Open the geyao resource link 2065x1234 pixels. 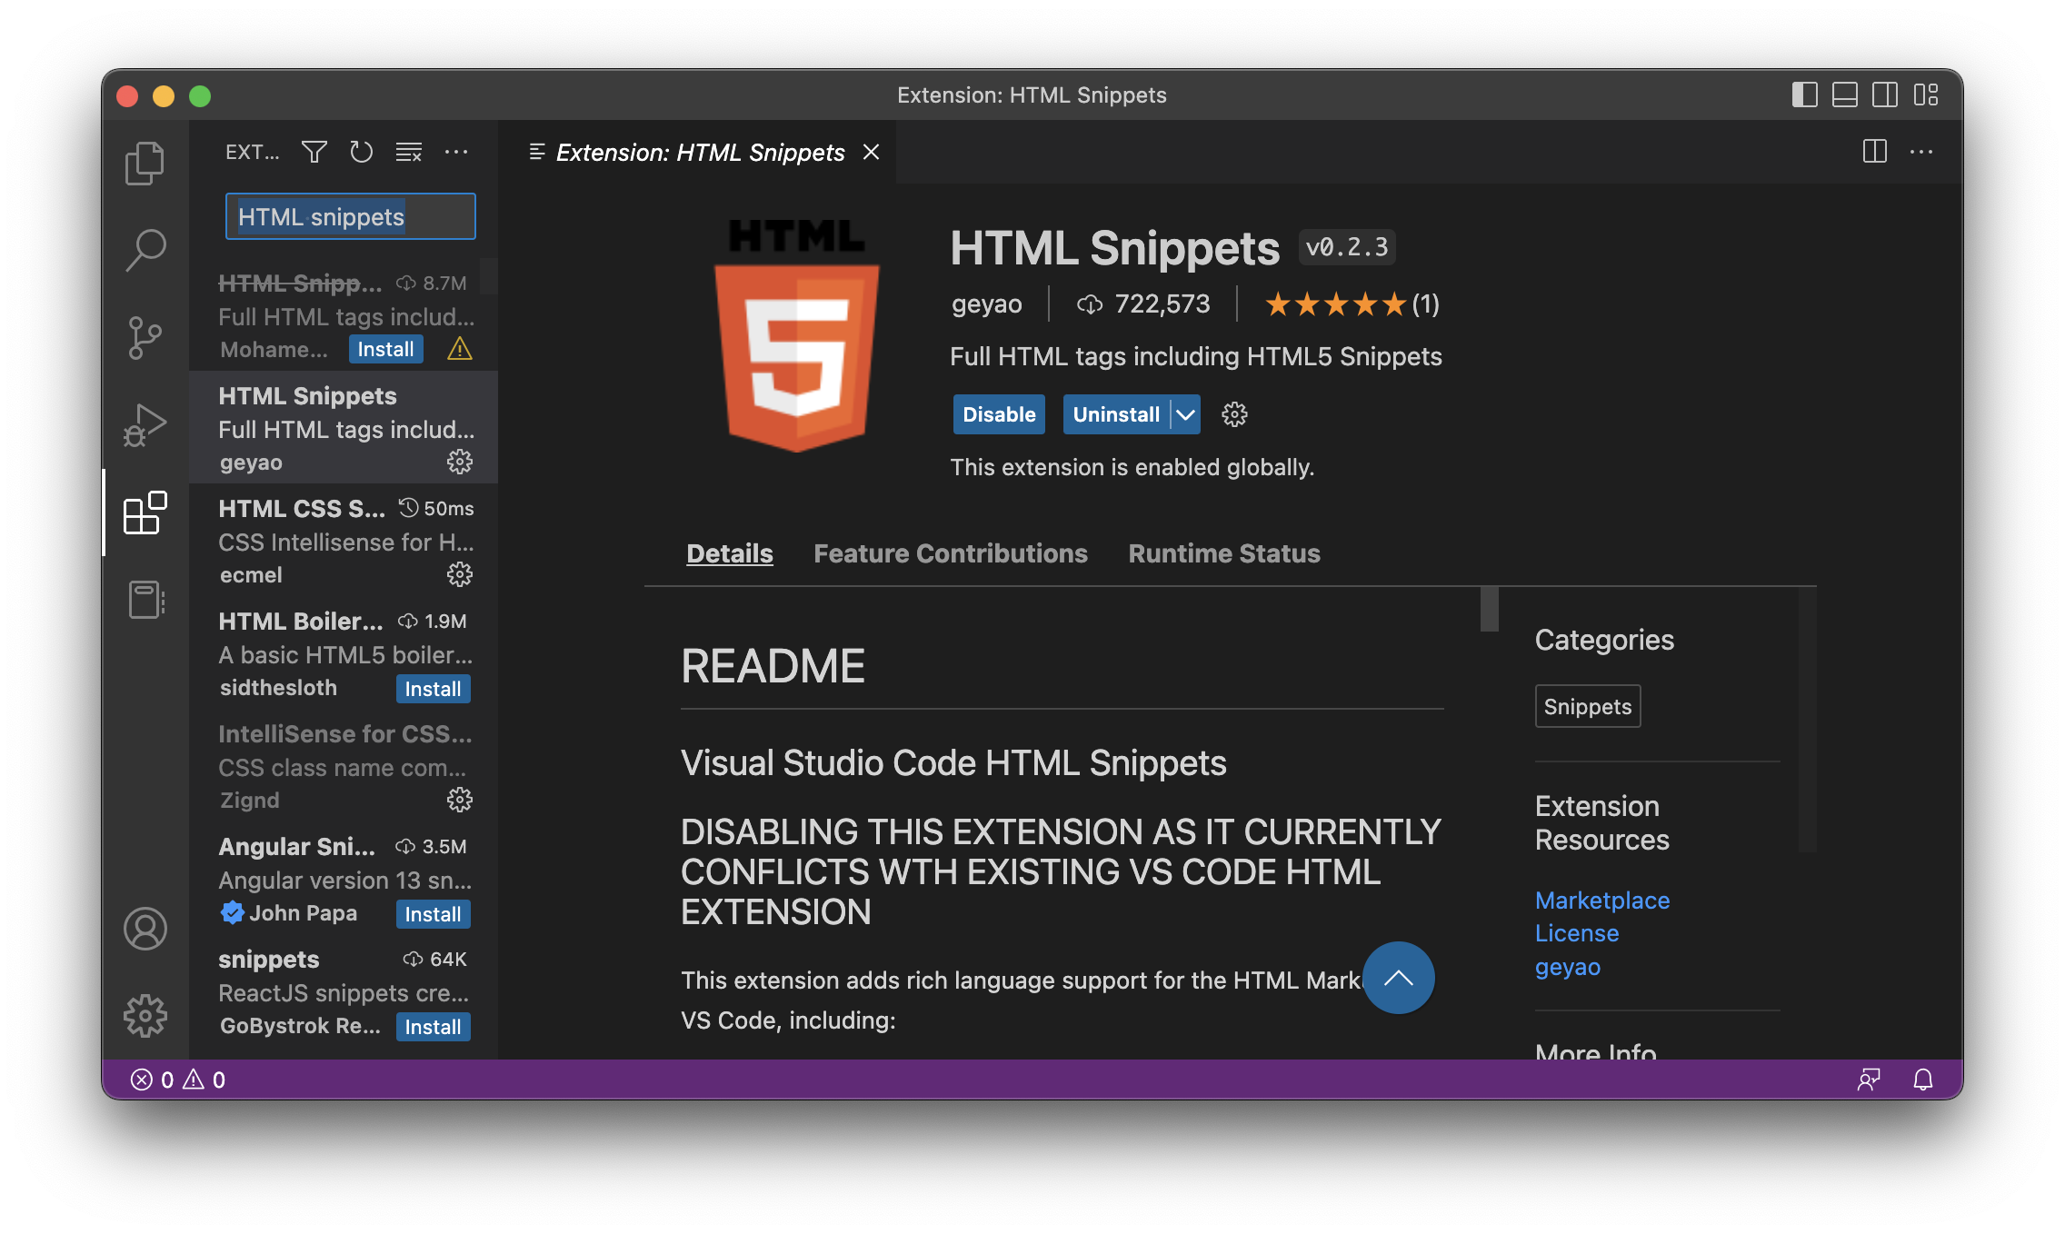[1568, 967]
